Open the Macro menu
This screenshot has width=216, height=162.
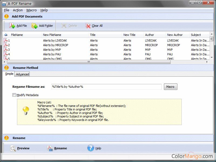pyautogui.click(x=32, y=10)
